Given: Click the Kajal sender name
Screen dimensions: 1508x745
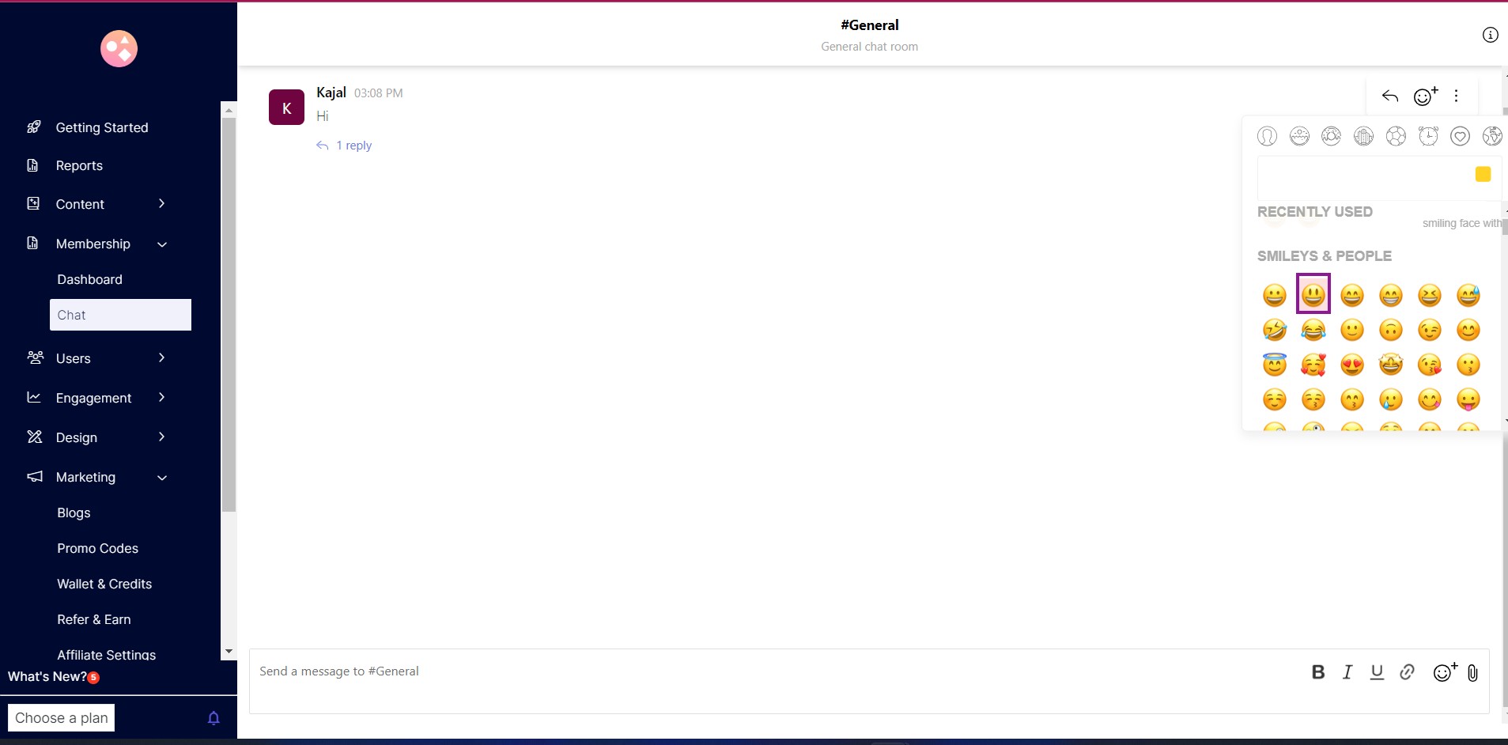Looking at the screenshot, I should tap(331, 93).
